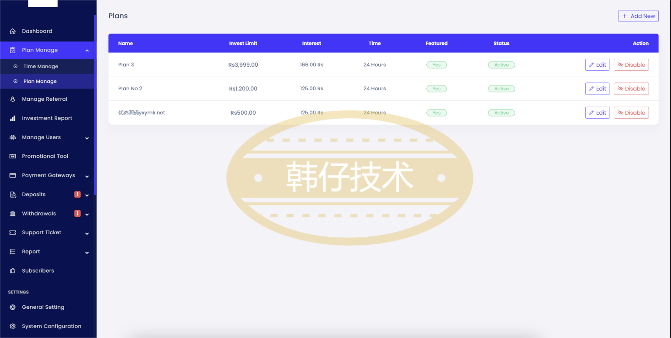This screenshot has height=338, width=671.
Task: Click the Featured column header
Action: point(436,43)
